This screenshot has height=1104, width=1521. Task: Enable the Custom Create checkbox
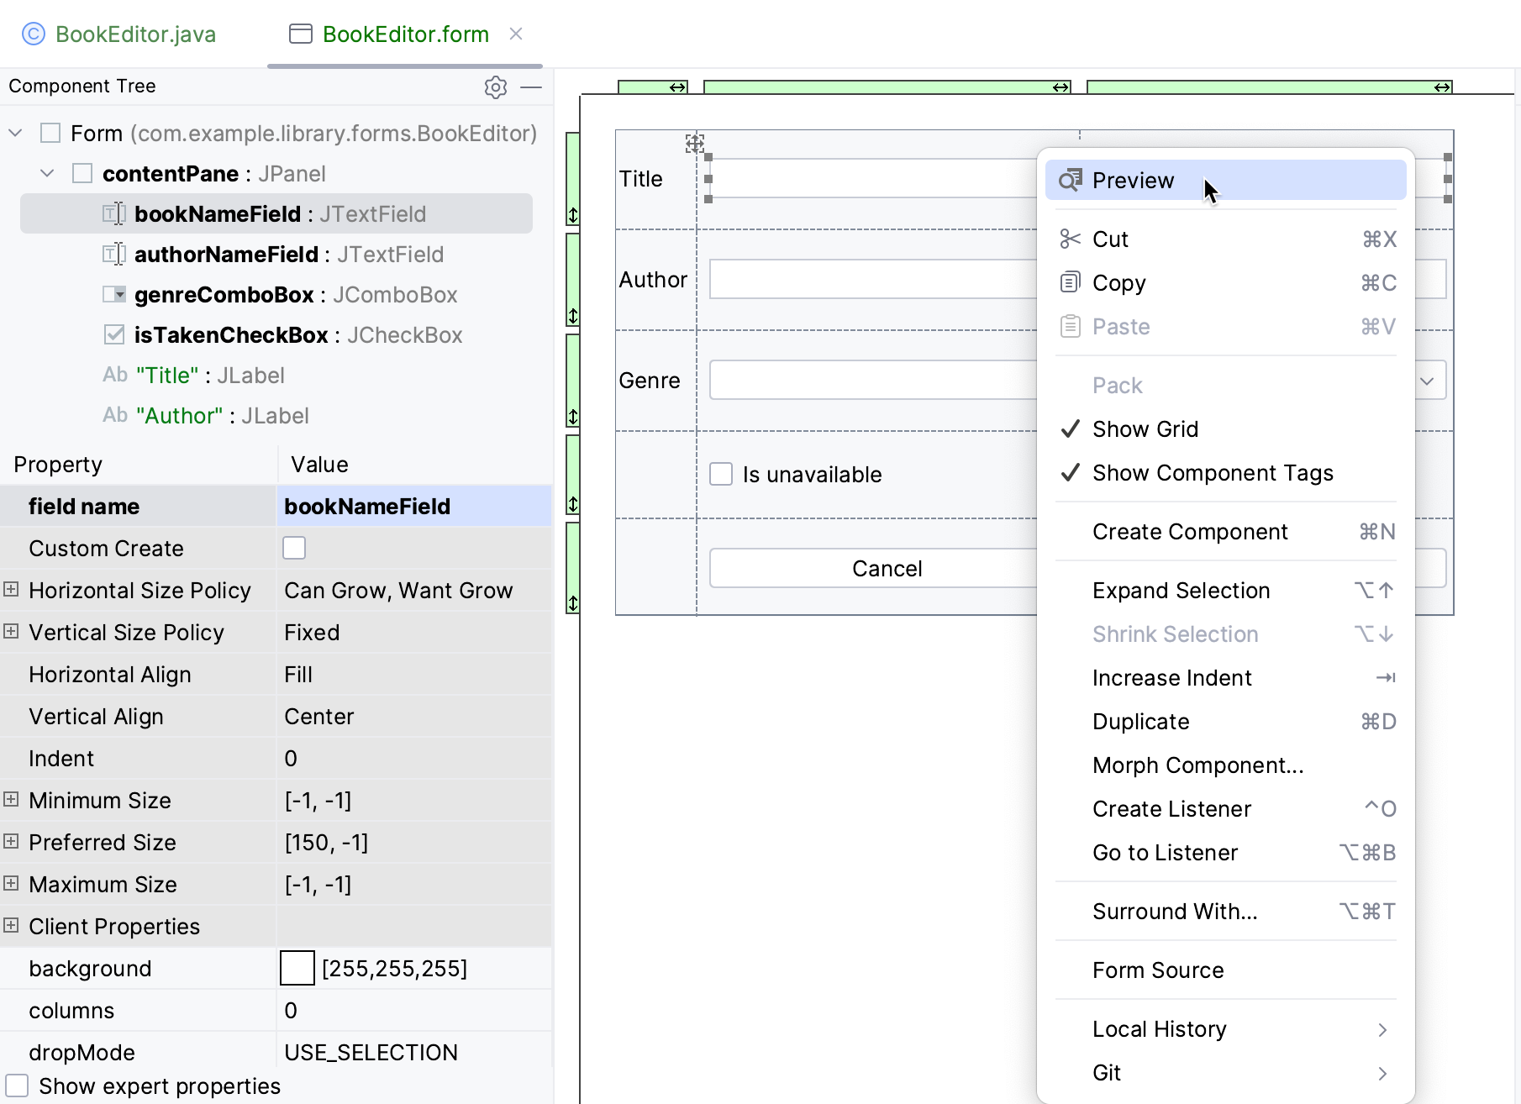(x=294, y=548)
